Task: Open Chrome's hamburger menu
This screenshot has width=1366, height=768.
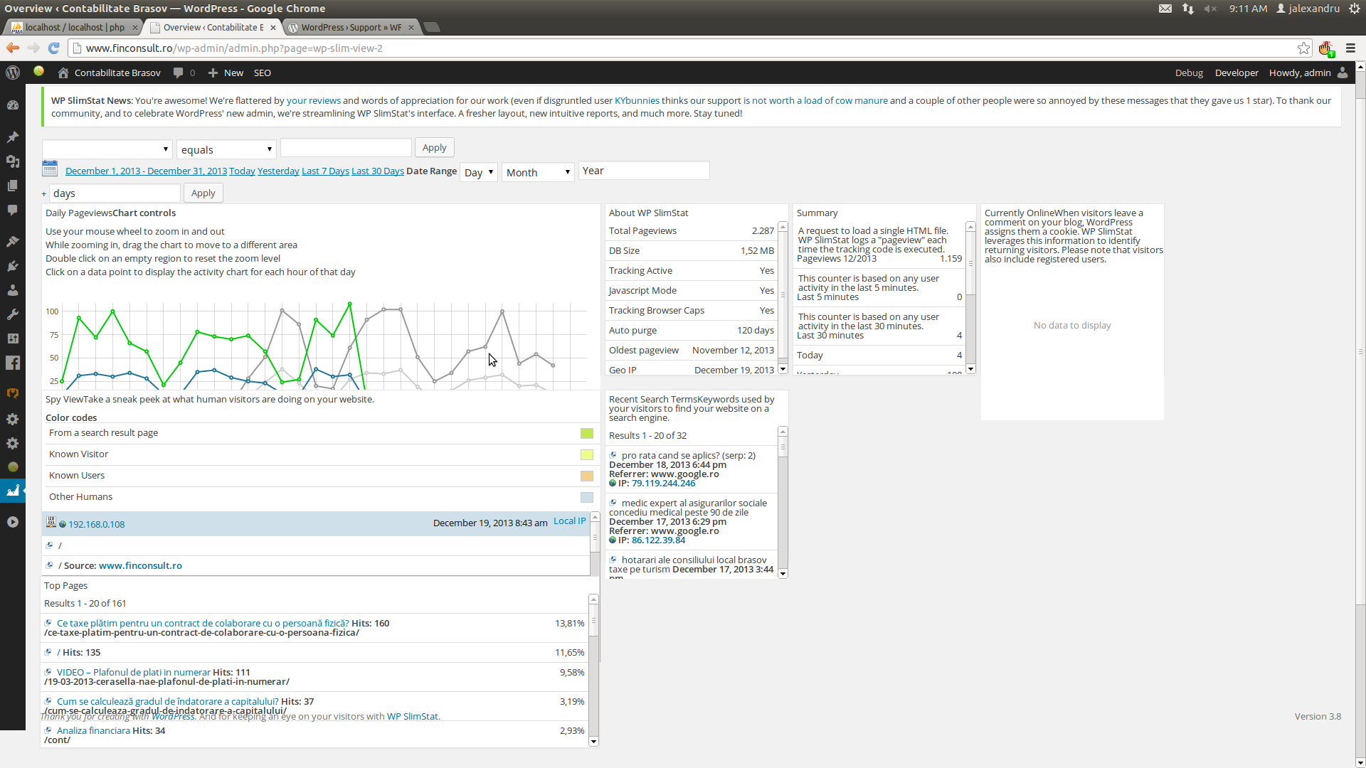Action: click(x=1350, y=48)
